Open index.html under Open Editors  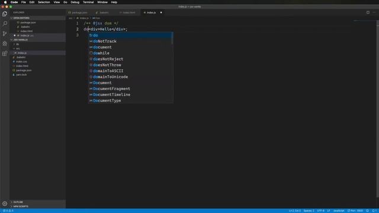[x=37, y=31]
